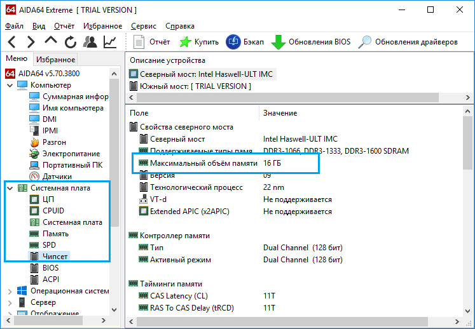Open the Отчёт menu in the menu bar
Screen dimensions: 475x329
point(64,26)
